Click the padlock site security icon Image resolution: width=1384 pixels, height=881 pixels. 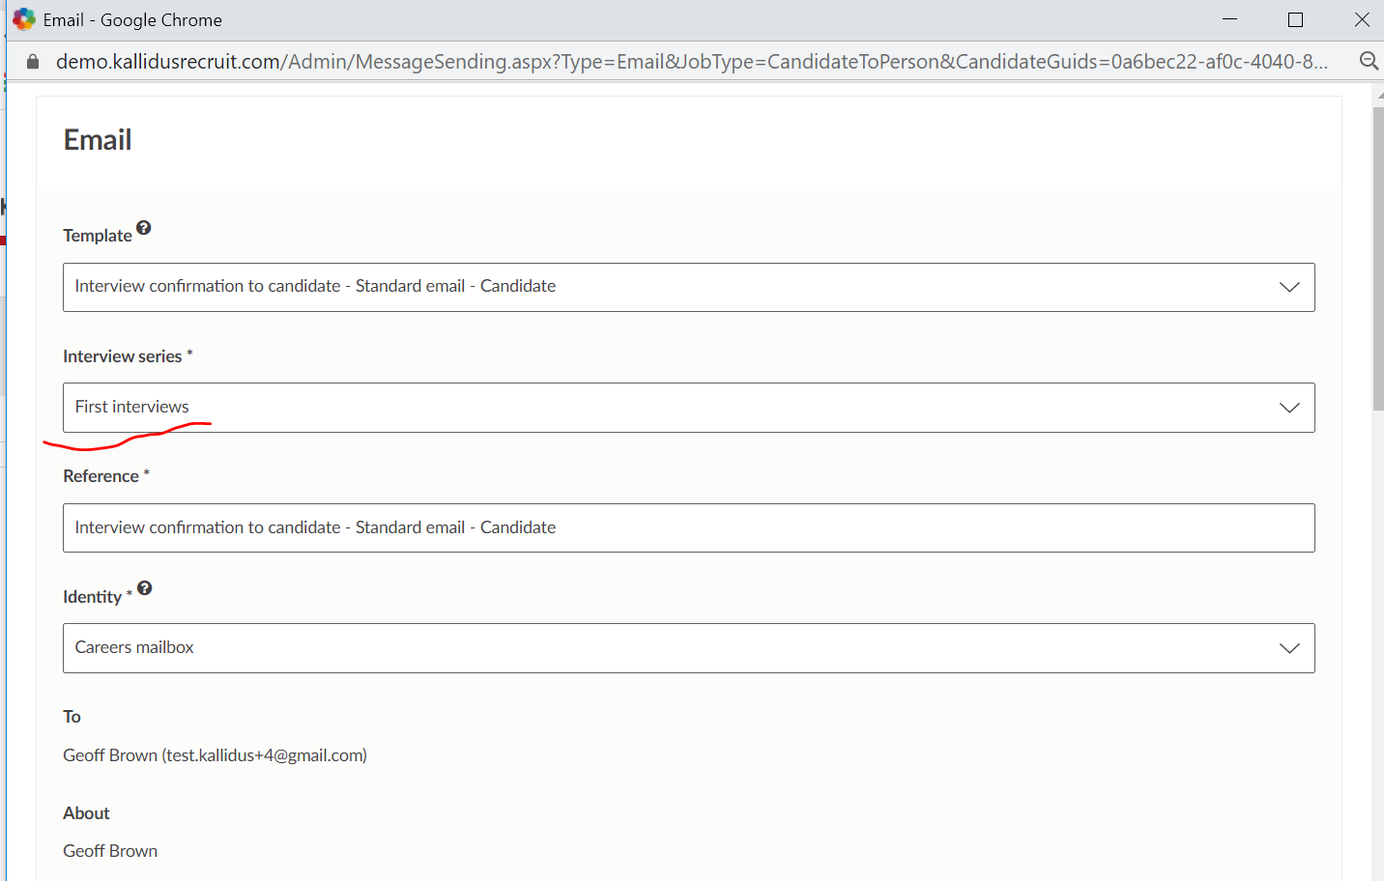33,62
